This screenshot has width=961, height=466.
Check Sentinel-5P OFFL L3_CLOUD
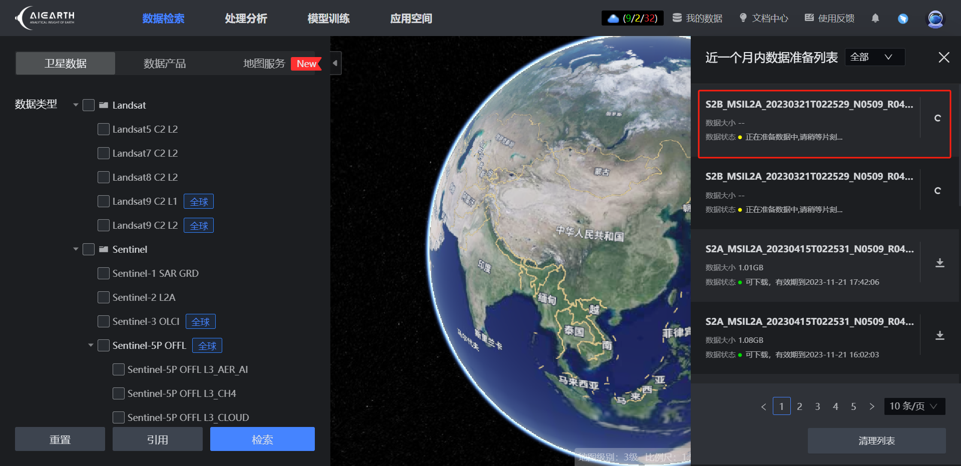[x=119, y=417]
